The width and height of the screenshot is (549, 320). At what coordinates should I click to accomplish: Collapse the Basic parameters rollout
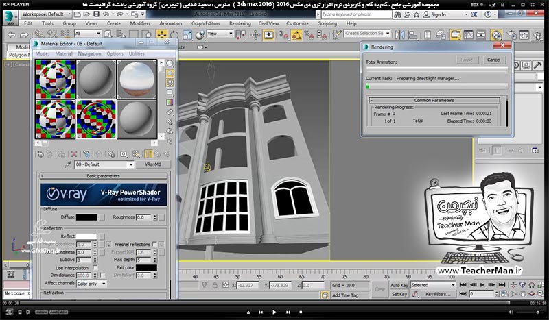pyautogui.click(x=104, y=176)
